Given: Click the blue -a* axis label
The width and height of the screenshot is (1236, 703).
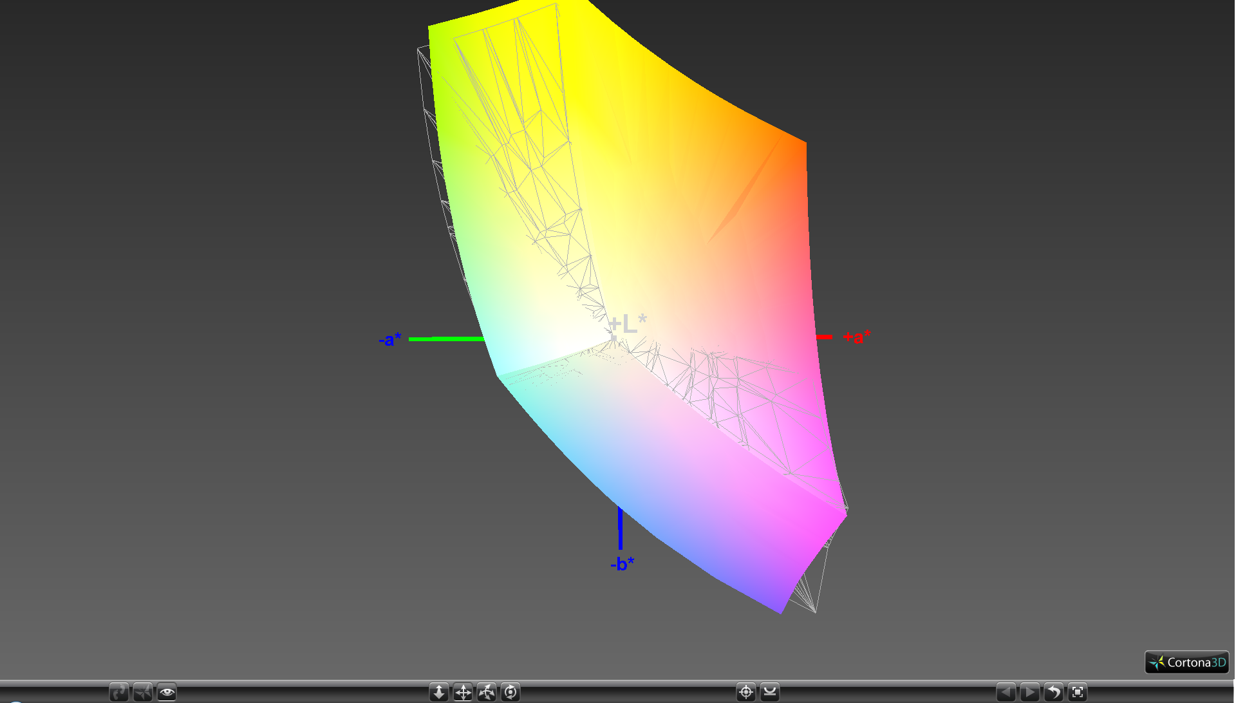Looking at the screenshot, I should pyautogui.click(x=390, y=339).
